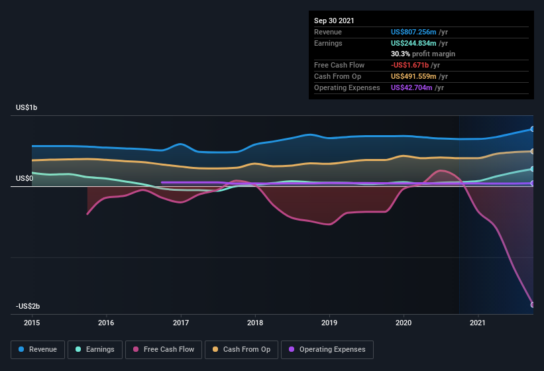
Task: Select the pink Free Cash Flow endpoint marker
Action: click(x=533, y=305)
